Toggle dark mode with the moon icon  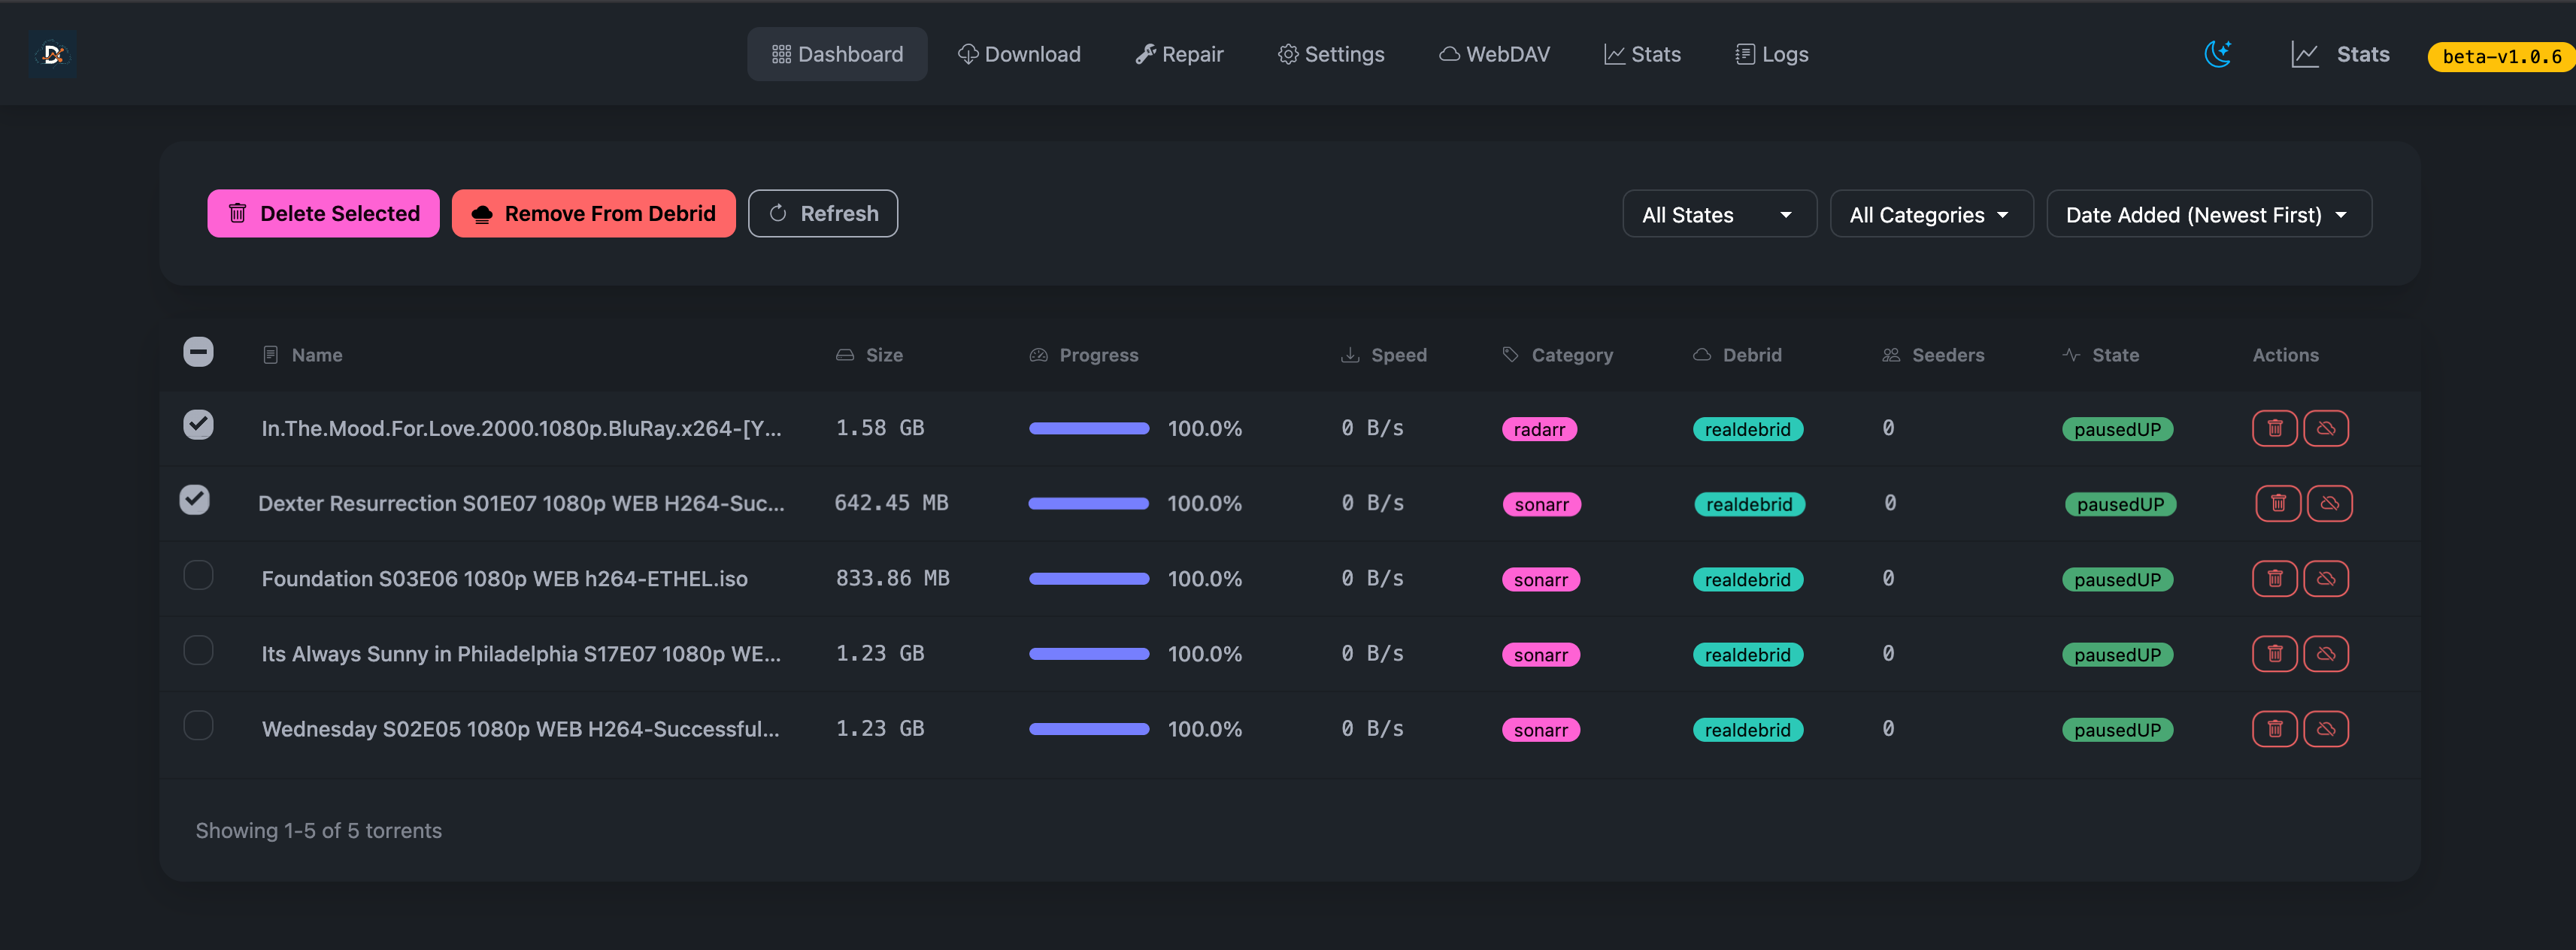click(2218, 54)
